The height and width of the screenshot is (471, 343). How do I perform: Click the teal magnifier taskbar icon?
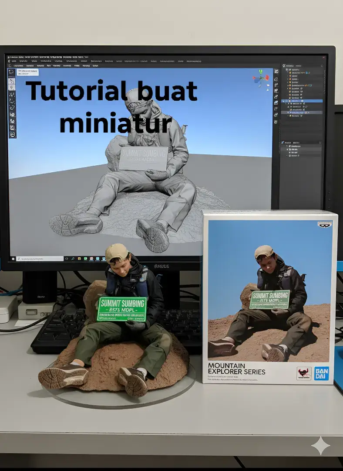pos(73,259)
